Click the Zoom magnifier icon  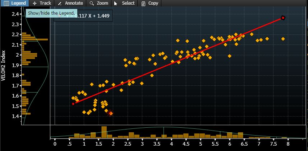[x=92, y=3]
